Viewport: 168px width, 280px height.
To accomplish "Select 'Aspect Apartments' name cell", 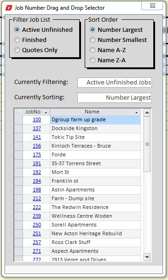I will point(95,251).
